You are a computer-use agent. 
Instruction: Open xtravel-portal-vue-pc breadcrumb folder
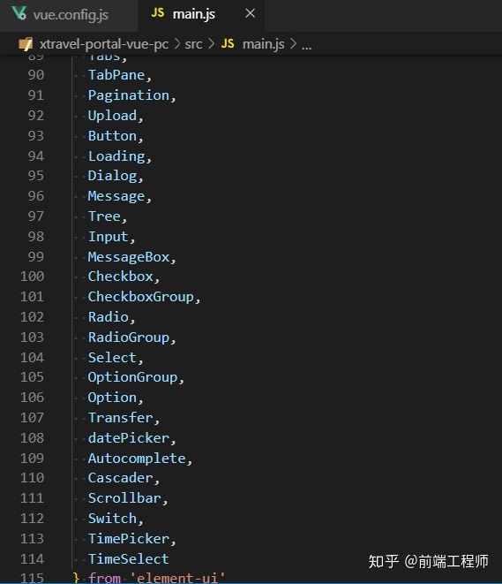pos(104,44)
